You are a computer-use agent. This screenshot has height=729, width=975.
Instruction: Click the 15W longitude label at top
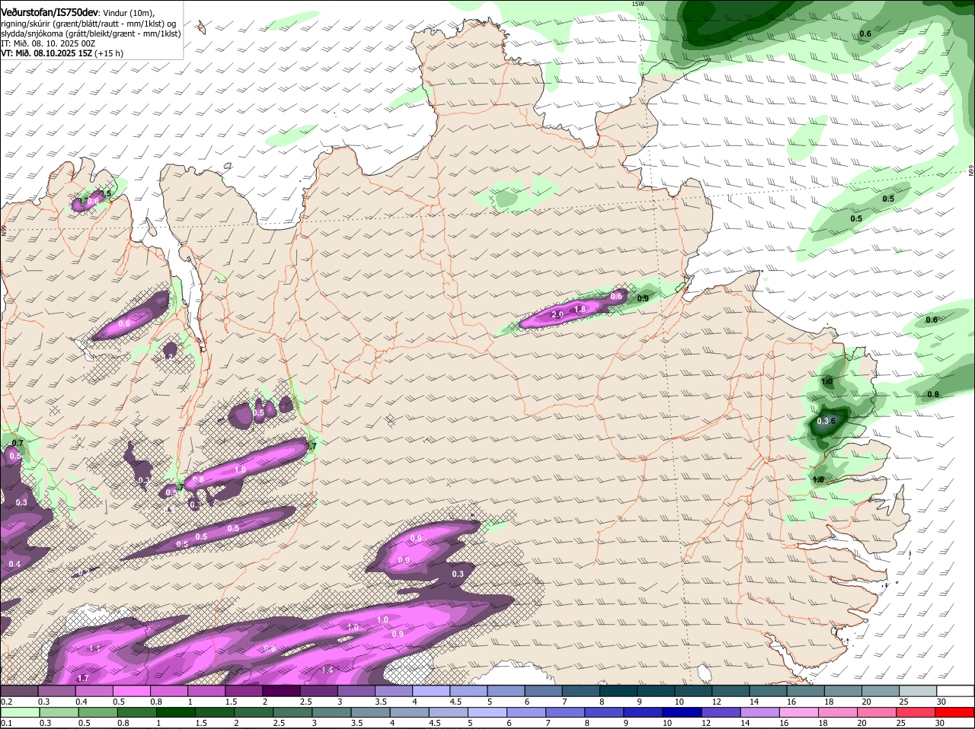(638, 4)
